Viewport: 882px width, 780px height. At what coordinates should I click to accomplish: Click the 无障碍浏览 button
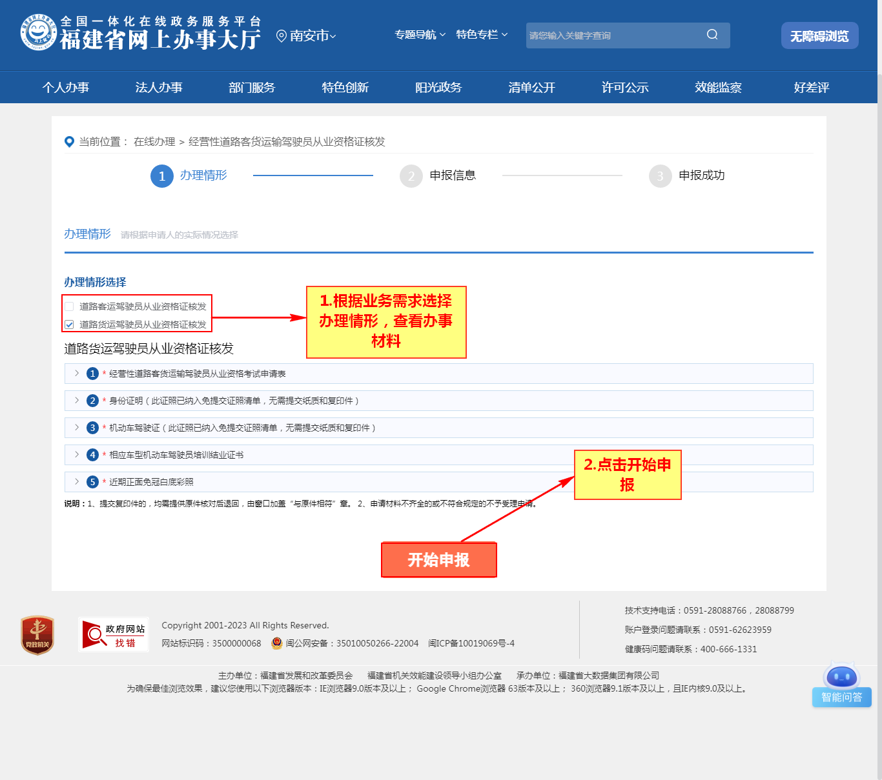coord(820,35)
